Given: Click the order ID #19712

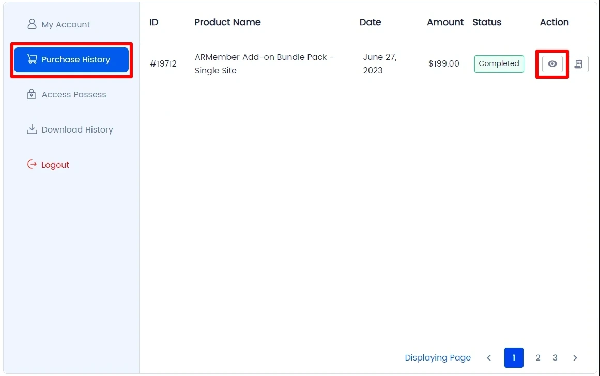Looking at the screenshot, I should point(163,64).
